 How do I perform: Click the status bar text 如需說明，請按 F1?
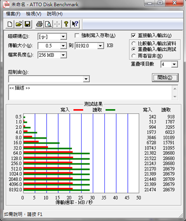[23, 214]
